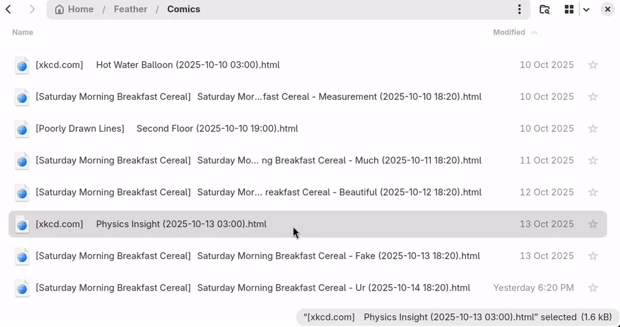The width and height of the screenshot is (620, 327).
Task: Click the Hot Water Balloon HTML file icon
Action: pyautogui.click(x=22, y=65)
